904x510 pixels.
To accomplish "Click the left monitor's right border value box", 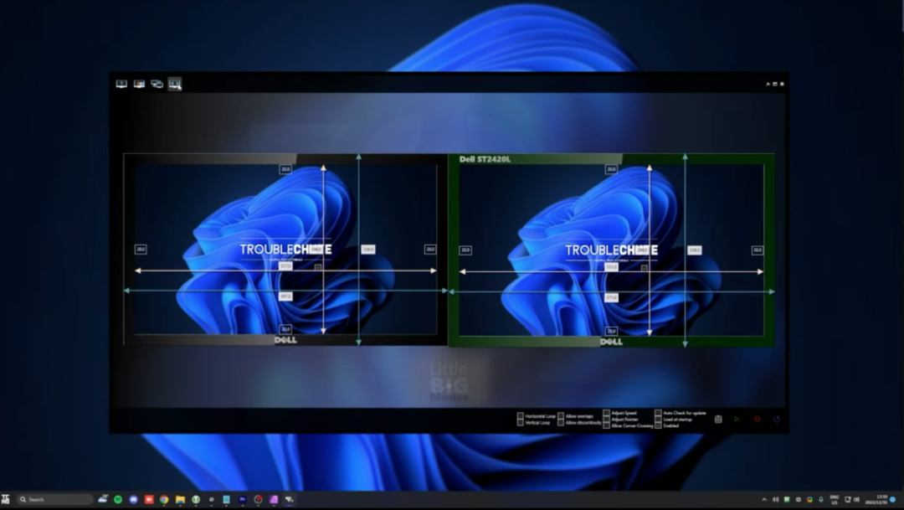I will pyautogui.click(x=430, y=250).
